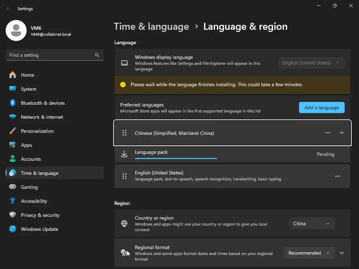The height and width of the screenshot is (269, 359).
Task: Open the Regional format Recommended dropdown
Action: (x=309, y=253)
